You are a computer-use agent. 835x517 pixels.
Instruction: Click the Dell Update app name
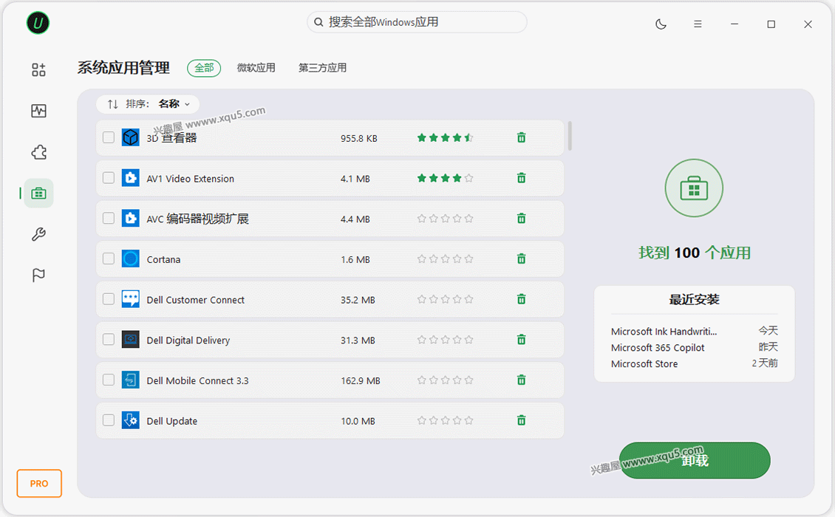pyautogui.click(x=172, y=421)
